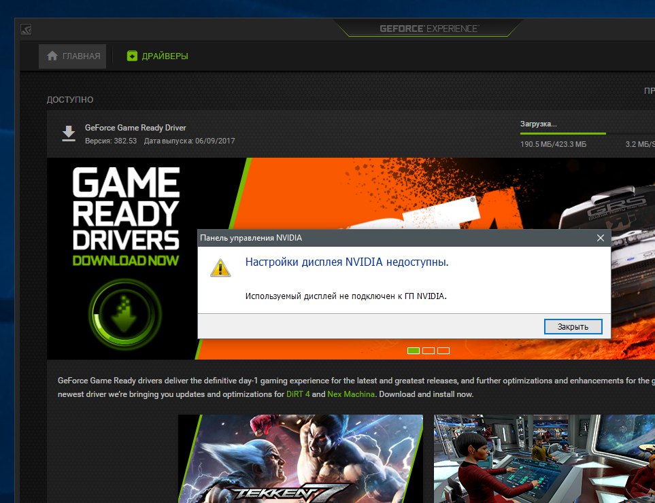Click the download arrow icon next to Game Ready Driver
655x503 pixels.
tap(69, 133)
